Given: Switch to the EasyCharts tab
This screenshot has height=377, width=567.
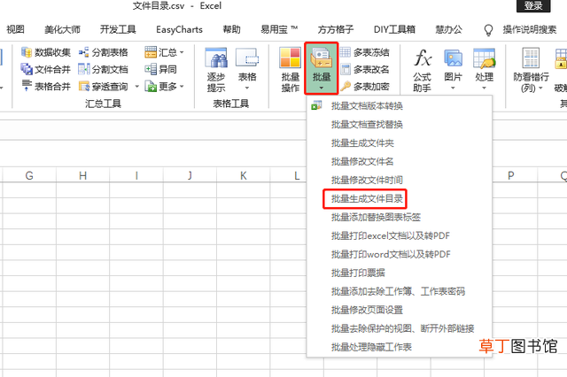Looking at the screenshot, I should (x=179, y=29).
